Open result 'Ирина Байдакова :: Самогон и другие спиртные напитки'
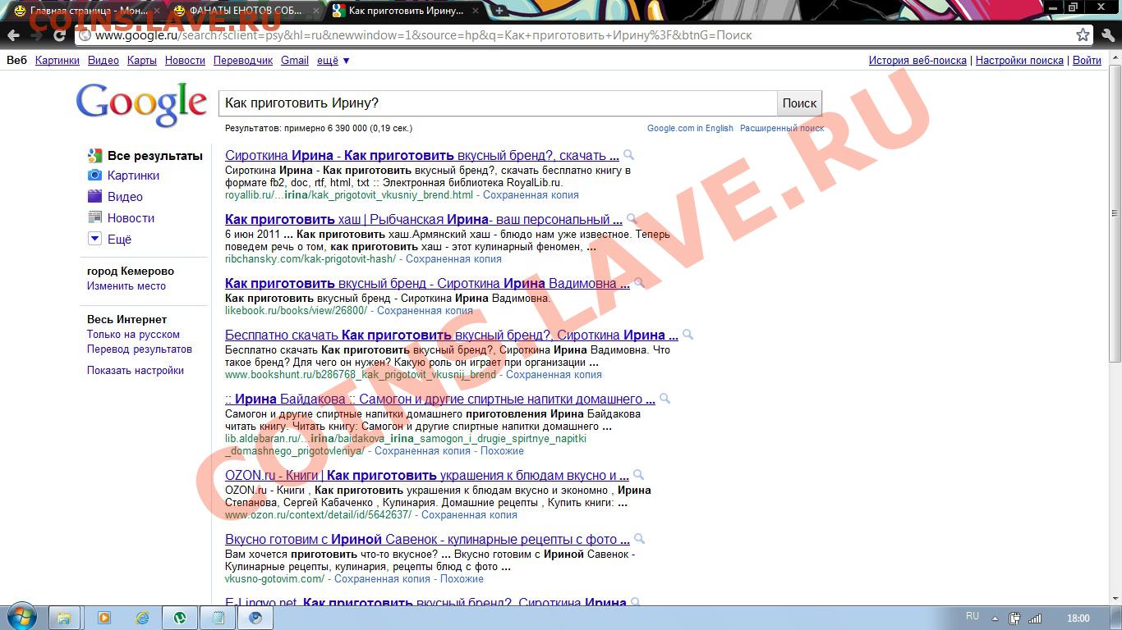 (x=439, y=399)
